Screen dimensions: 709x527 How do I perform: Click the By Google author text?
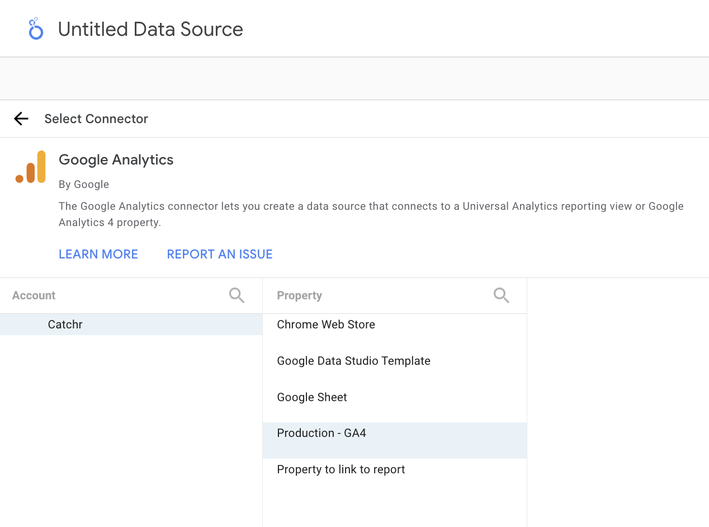(x=84, y=184)
